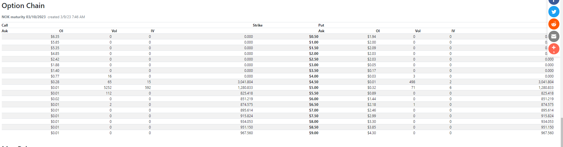Share page via Twitter icon
563x147 pixels.
tap(554, 12)
